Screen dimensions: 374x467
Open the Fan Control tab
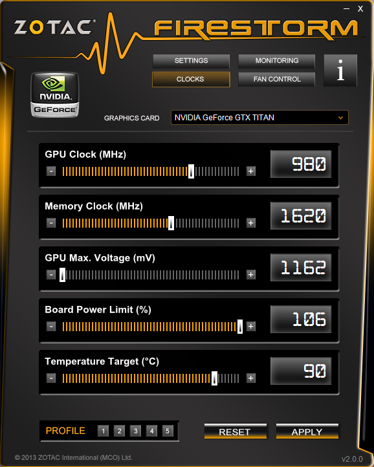pyautogui.click(x=276, y=79)
